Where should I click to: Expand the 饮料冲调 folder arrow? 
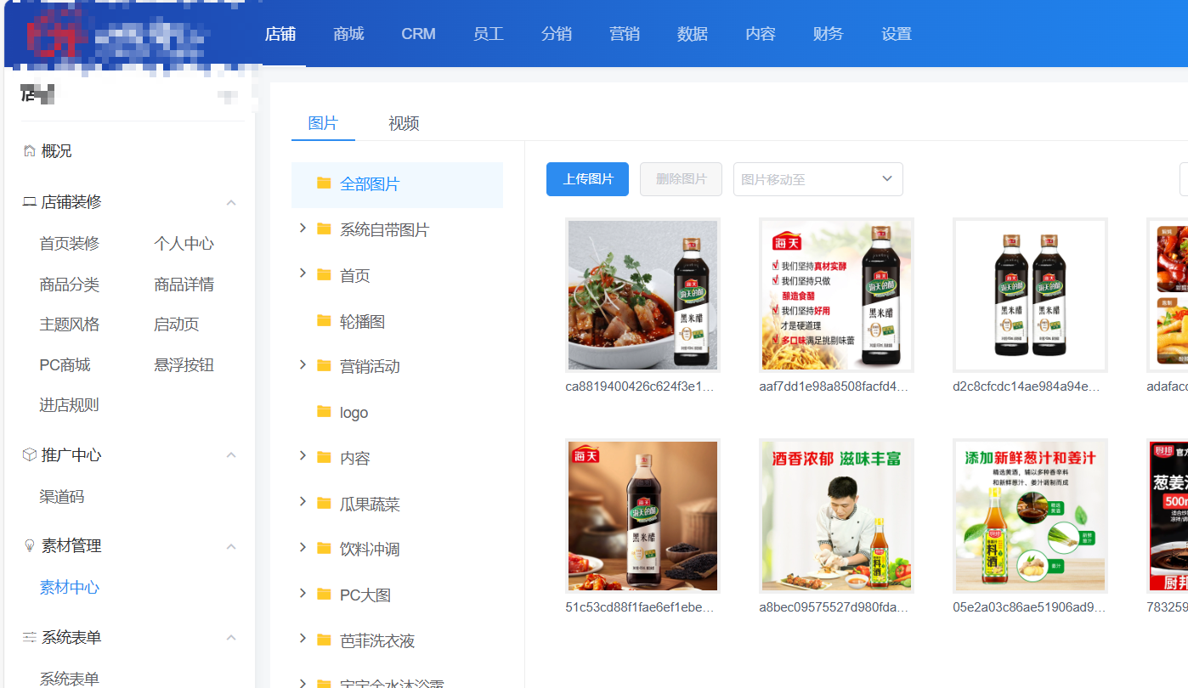pos(303,548)
